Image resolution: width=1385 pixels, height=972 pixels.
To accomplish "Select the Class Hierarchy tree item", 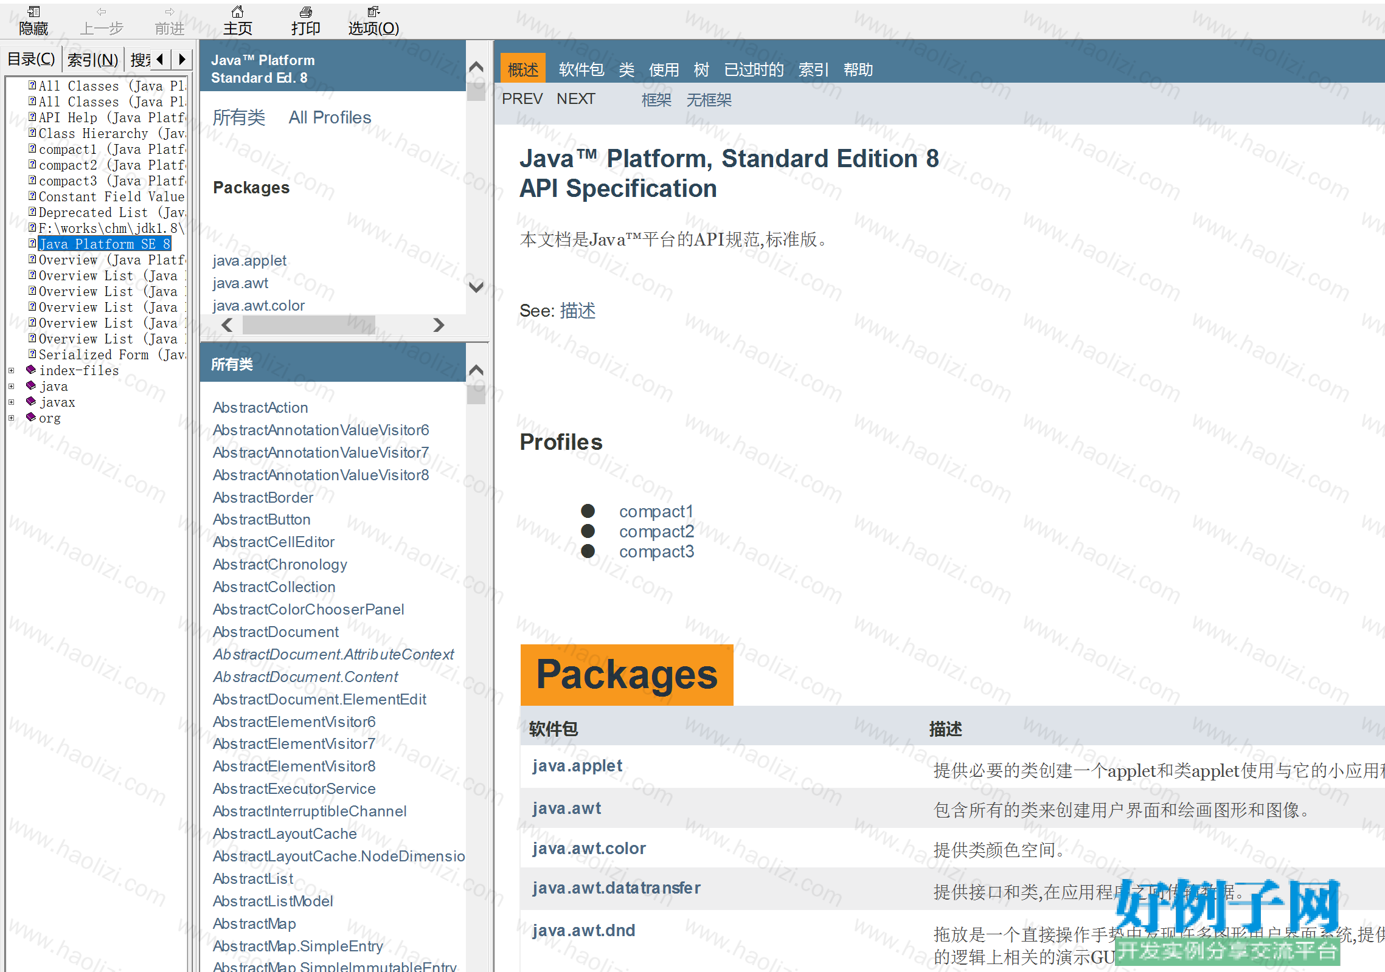I will 112,133.
